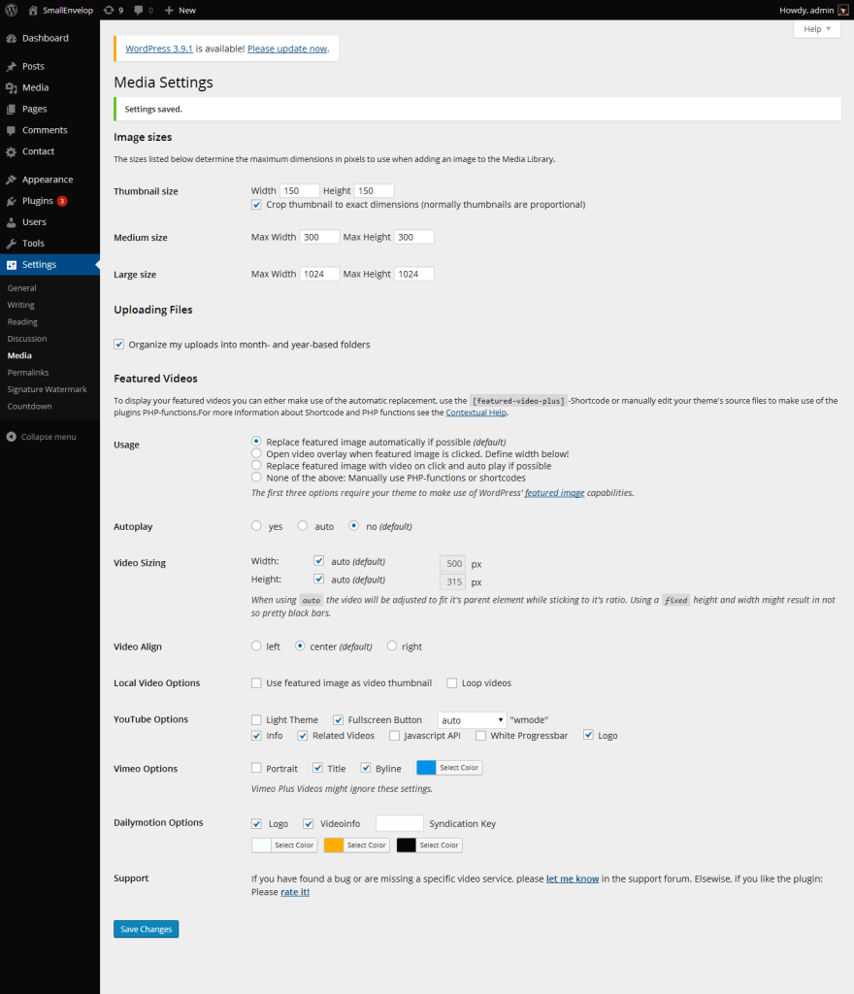The height and width of the screenshot is (994, 854).
Task: Click the Dailymotion Syndication Key field
Action: click(x=399, y=823)
